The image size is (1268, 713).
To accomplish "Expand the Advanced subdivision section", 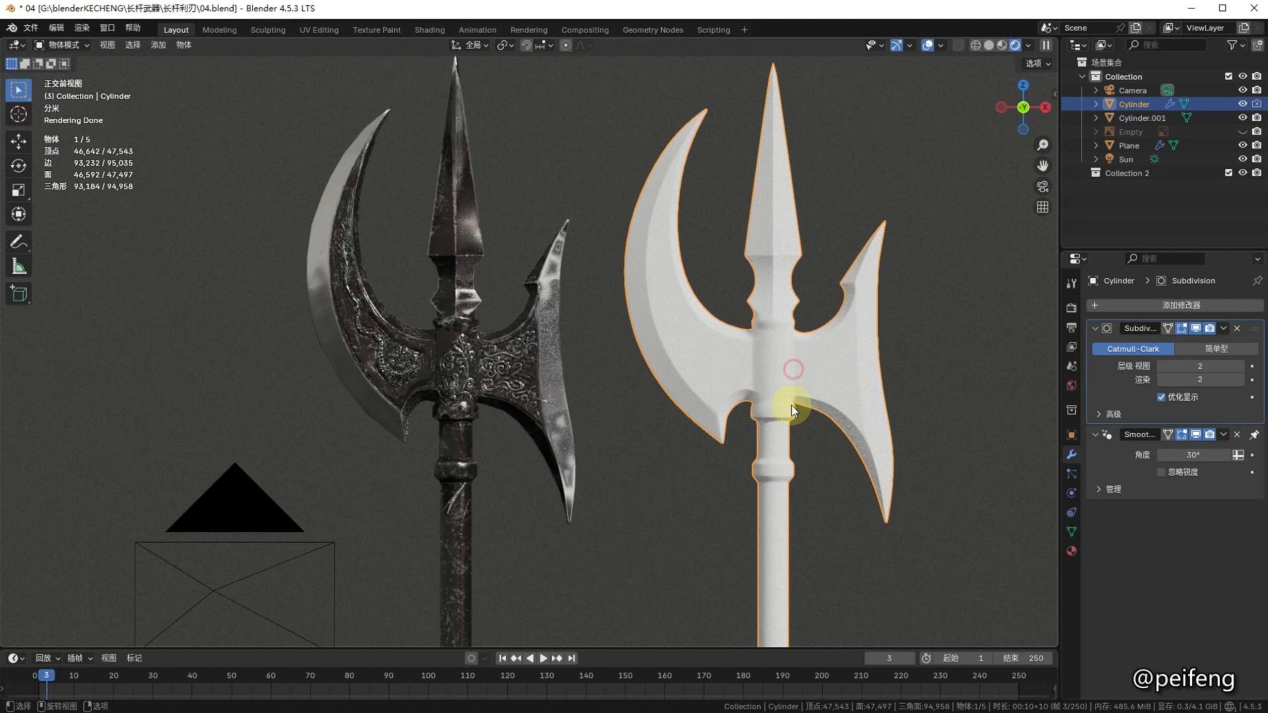I will [1099, 414].
